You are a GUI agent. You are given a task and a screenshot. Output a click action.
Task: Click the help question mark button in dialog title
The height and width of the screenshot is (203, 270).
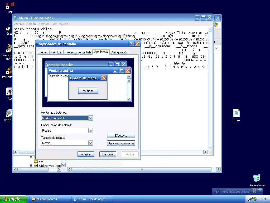131,44
